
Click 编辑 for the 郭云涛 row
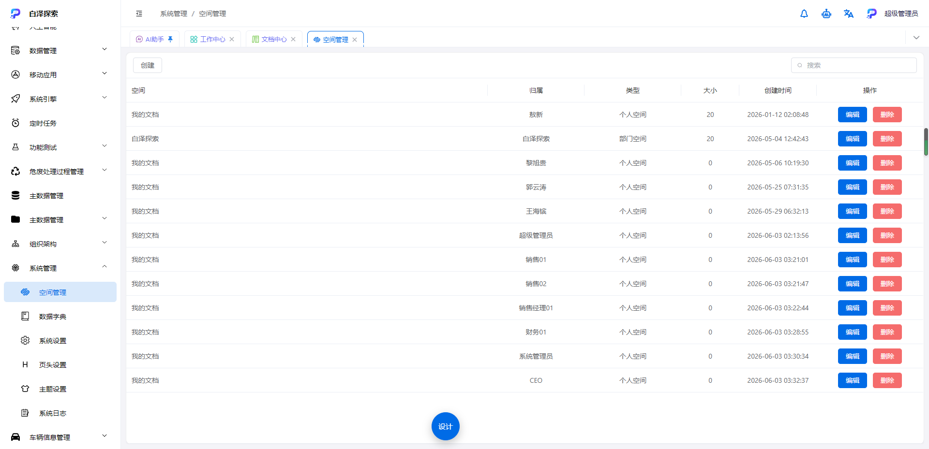[853, 187]
